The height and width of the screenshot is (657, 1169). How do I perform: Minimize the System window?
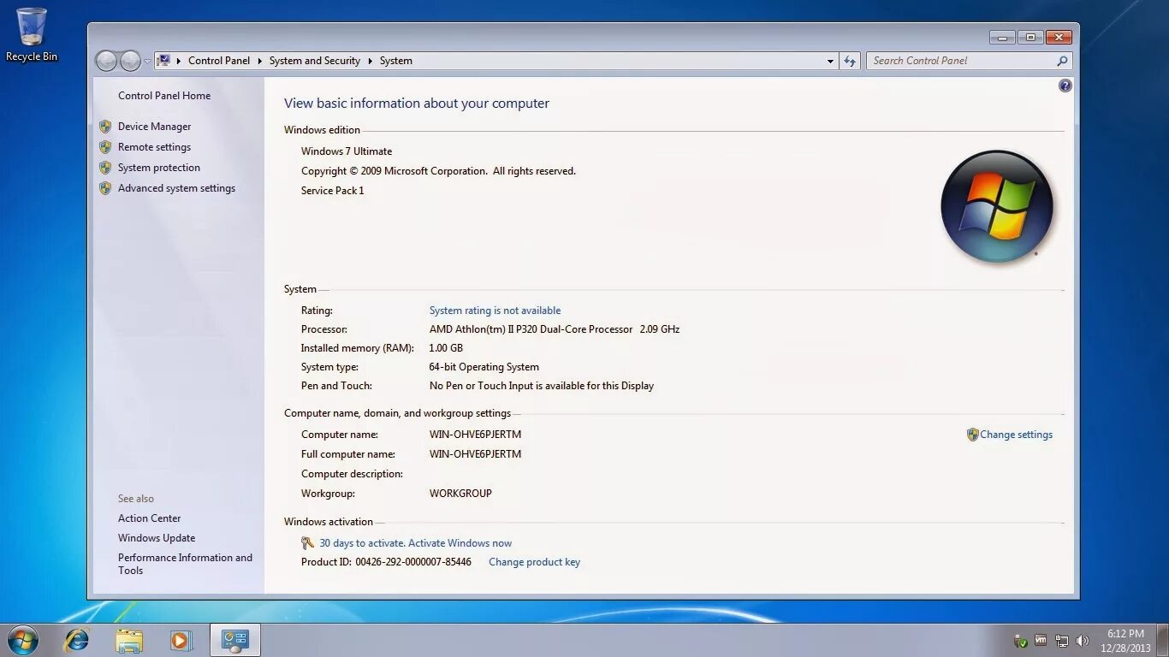(1002, 38)
